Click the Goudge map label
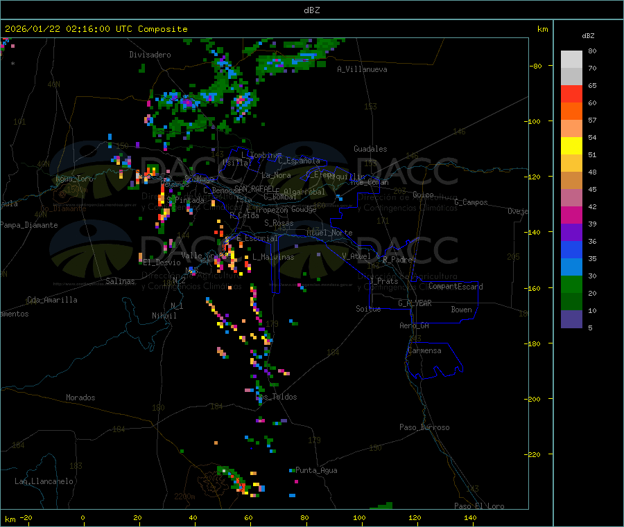This screenshot has width=624, height=527. pyautogui.click(x=304, y=209)
